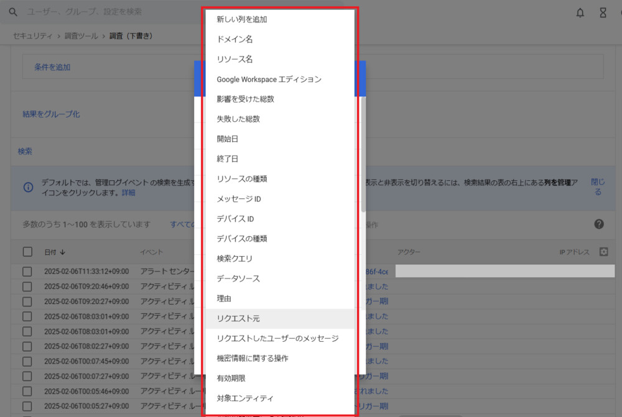Check the row dated 2025-02-06T00:05:46
This screenshot has width=622, height=417.
pos(27,392)
